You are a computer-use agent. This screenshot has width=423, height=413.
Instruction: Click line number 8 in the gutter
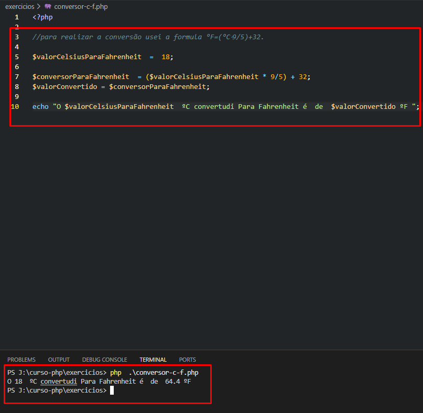pyautogui.click(x=17, y=87)
